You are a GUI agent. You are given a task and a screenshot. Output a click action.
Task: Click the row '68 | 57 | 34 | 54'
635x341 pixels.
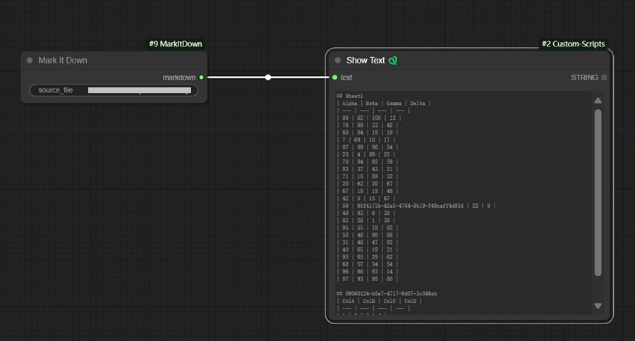click(x=368, y=264)
